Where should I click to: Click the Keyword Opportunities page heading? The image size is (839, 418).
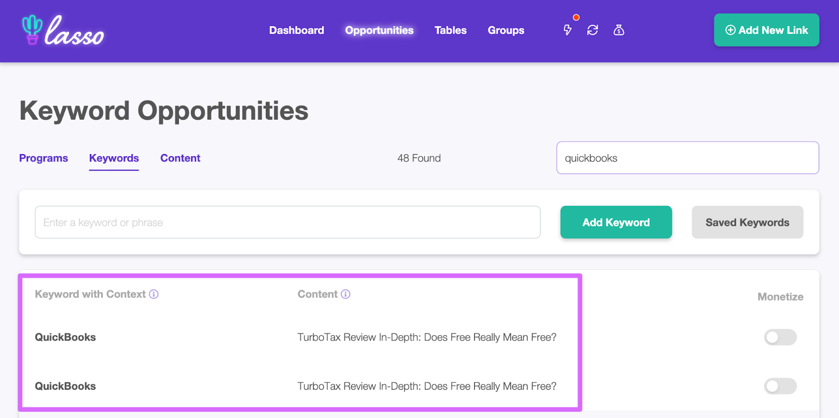pos(164,111)
